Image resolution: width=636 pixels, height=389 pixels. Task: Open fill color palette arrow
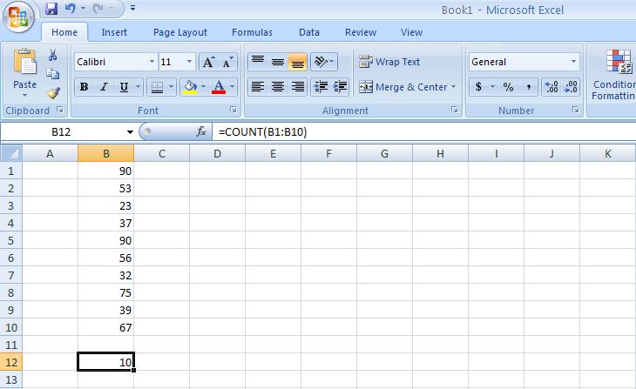pos(203,87)
